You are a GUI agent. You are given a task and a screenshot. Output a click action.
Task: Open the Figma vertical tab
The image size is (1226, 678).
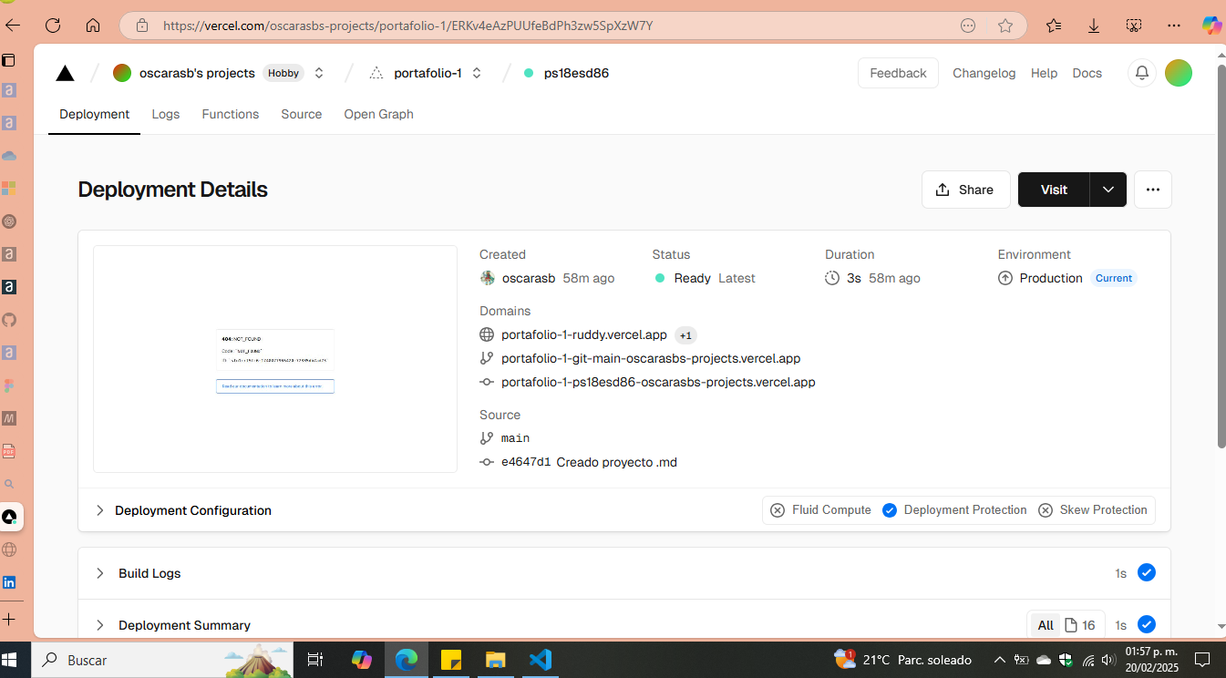[9, 385]
